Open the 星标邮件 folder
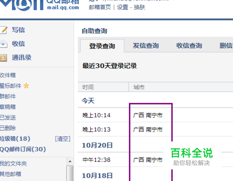Screen dimensions: 233x181 pyautogui.click(x=11, y=86)
